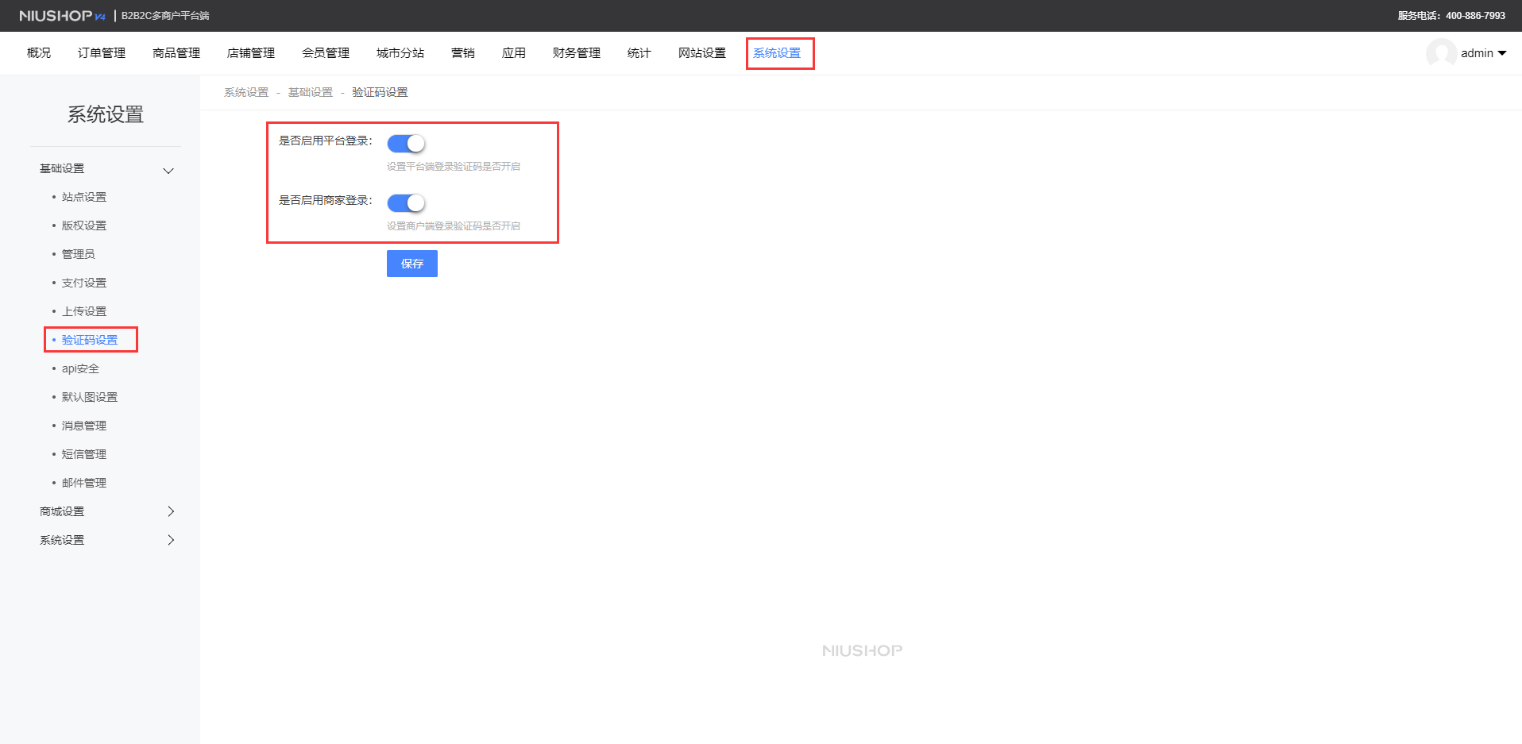Open 消息管理 in the sidebar

tap(84, 426)
